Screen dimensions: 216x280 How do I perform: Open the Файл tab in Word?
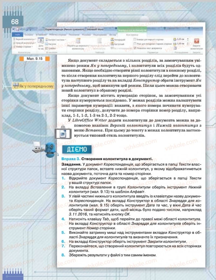(x=18, y=34)
